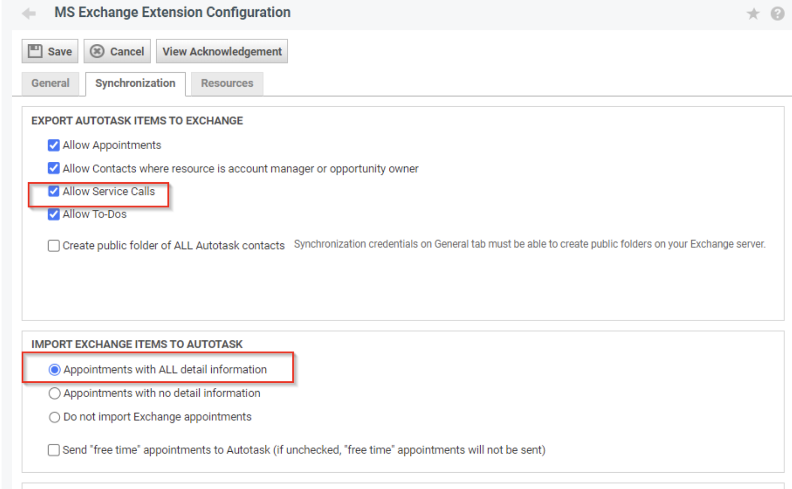The image size is (792, 489).
Task: Open the help question mark icon
Action: pyautogui.click(x=777, y=14)
